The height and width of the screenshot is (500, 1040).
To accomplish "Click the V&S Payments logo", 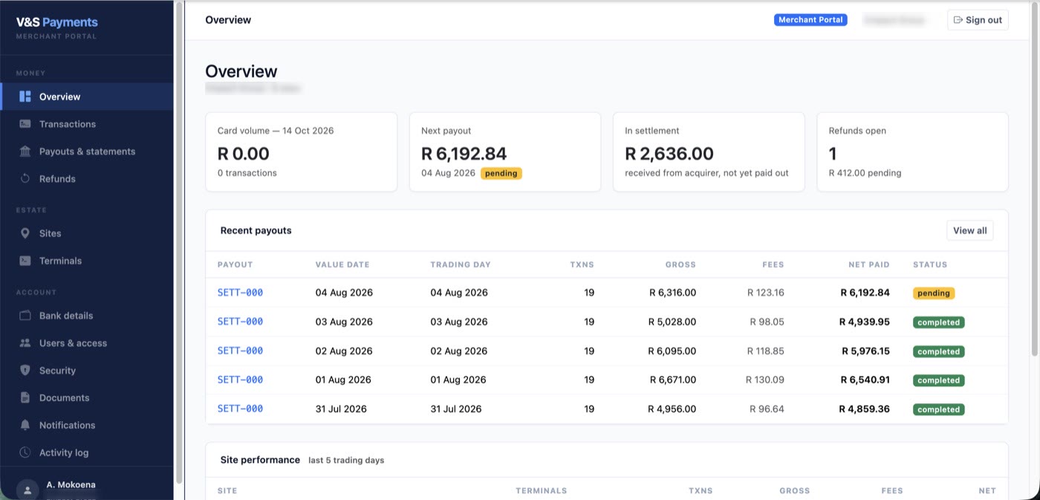I will (56, 22).
